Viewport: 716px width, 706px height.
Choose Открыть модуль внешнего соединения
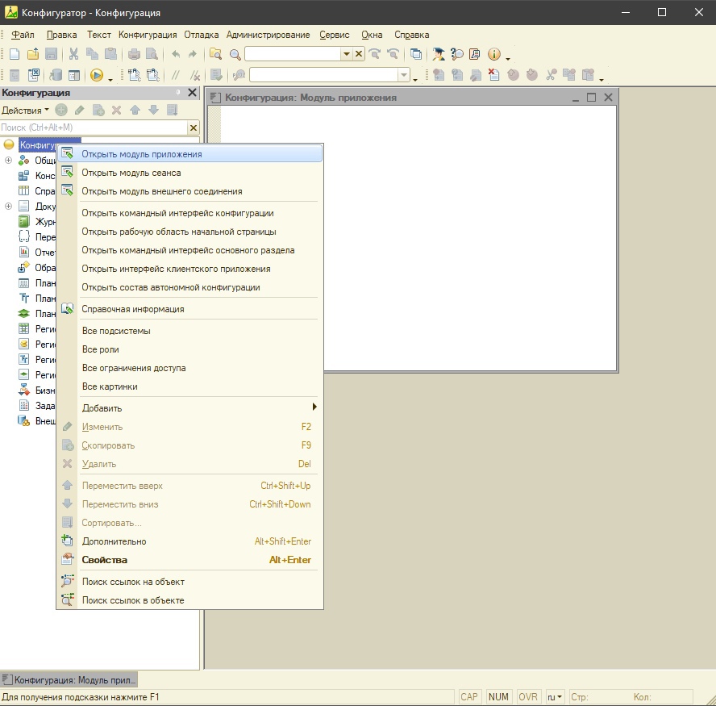point(189,191)
